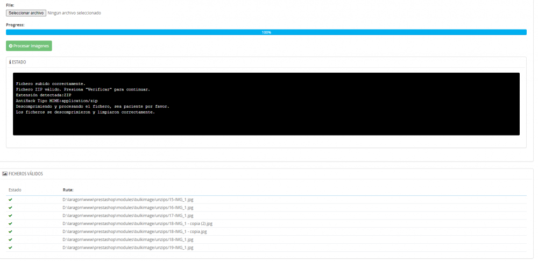Screen dimensions: 538x261
Task: Click the 'AntiHack Tipo MIME:application/zip' line
Action: point(56,101)
